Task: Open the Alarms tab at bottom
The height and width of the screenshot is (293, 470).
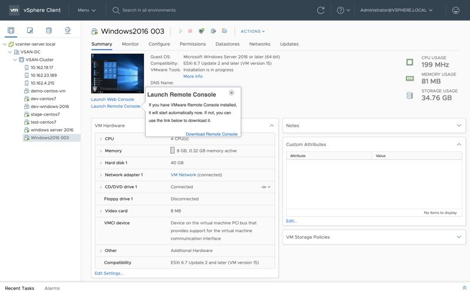Action: (x=52, y=288)
